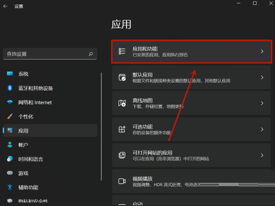The height and width of the screenshot is (206, 275).
Task: Click the link window icon for 可打开网站的应用
Action: (x=122, y=155)
